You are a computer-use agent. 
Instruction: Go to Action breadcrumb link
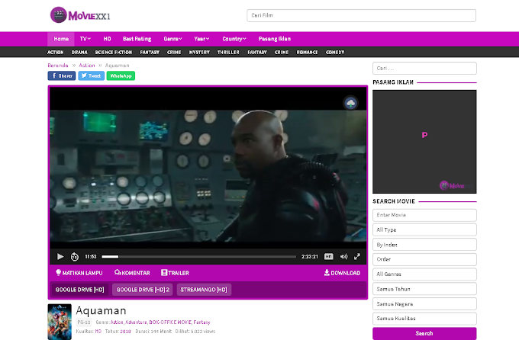[x=87, y=66]
